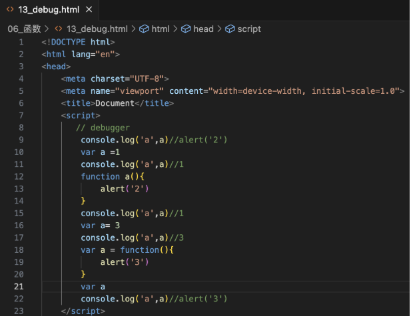
Task: Click the alert('2') call
Action: [125, 189]
